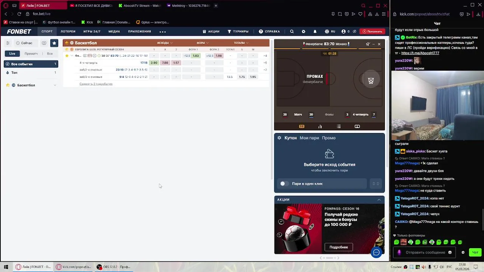Expand the Тоталы column dropdown
This screenshot has width=484, height=272.
click(x=241, y=43)
